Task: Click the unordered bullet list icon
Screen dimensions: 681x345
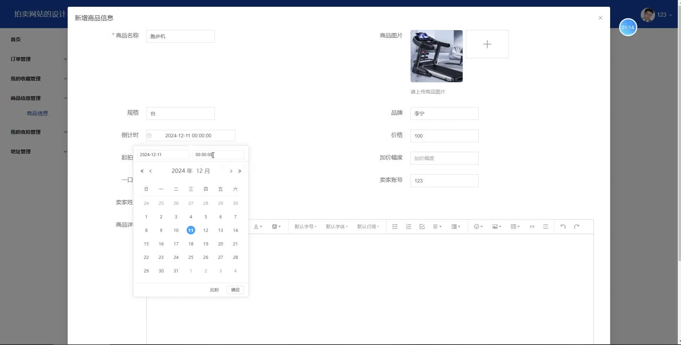Action: pos(395,227)
